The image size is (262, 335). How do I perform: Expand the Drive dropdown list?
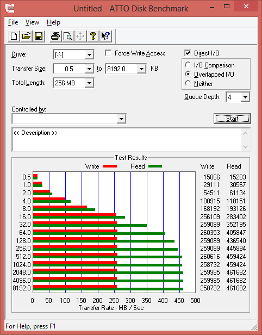(89, 55)
